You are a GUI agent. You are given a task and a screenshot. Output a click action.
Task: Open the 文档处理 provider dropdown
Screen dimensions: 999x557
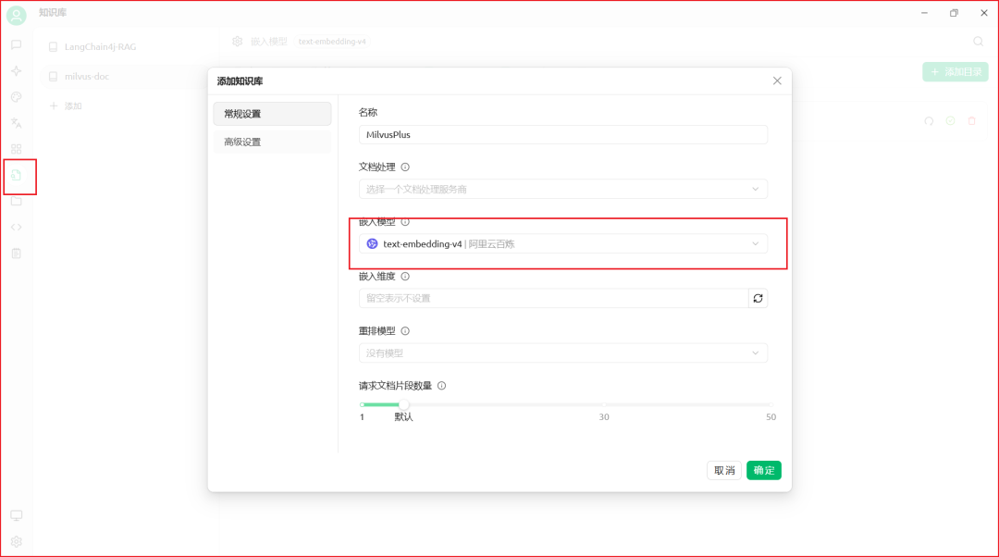click(x=563, y=190)
